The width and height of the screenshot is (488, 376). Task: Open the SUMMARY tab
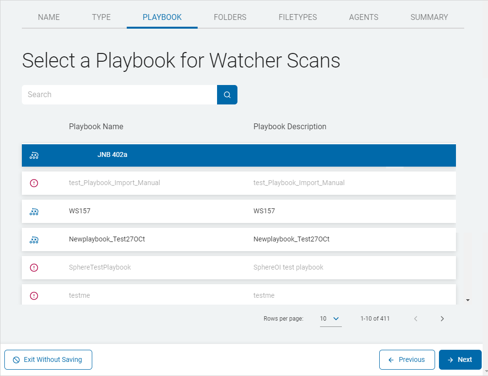pos(429,17)
